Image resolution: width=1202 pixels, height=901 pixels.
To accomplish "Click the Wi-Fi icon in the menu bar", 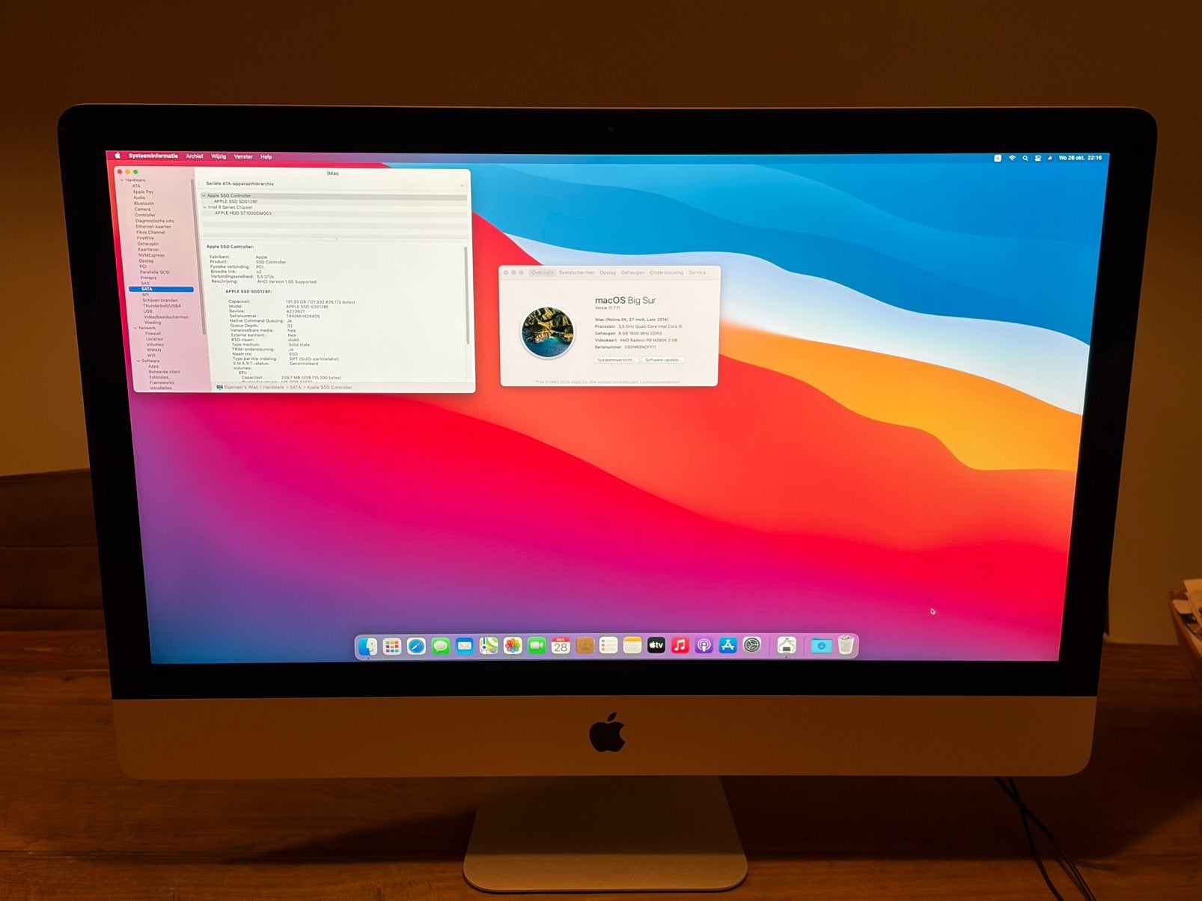I will [x=1012, y=158].
